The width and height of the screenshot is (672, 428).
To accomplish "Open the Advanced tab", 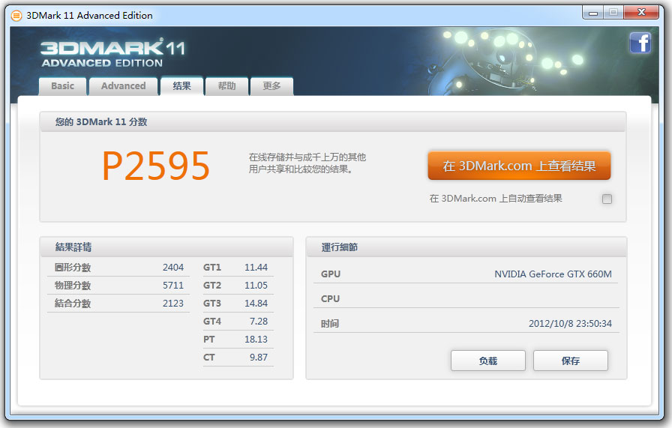I will (123, 86).
